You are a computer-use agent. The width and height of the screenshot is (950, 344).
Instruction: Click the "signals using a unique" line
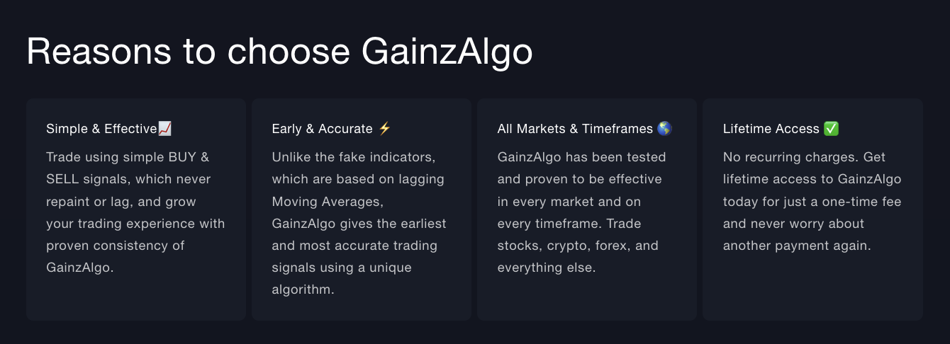point(341,268)
